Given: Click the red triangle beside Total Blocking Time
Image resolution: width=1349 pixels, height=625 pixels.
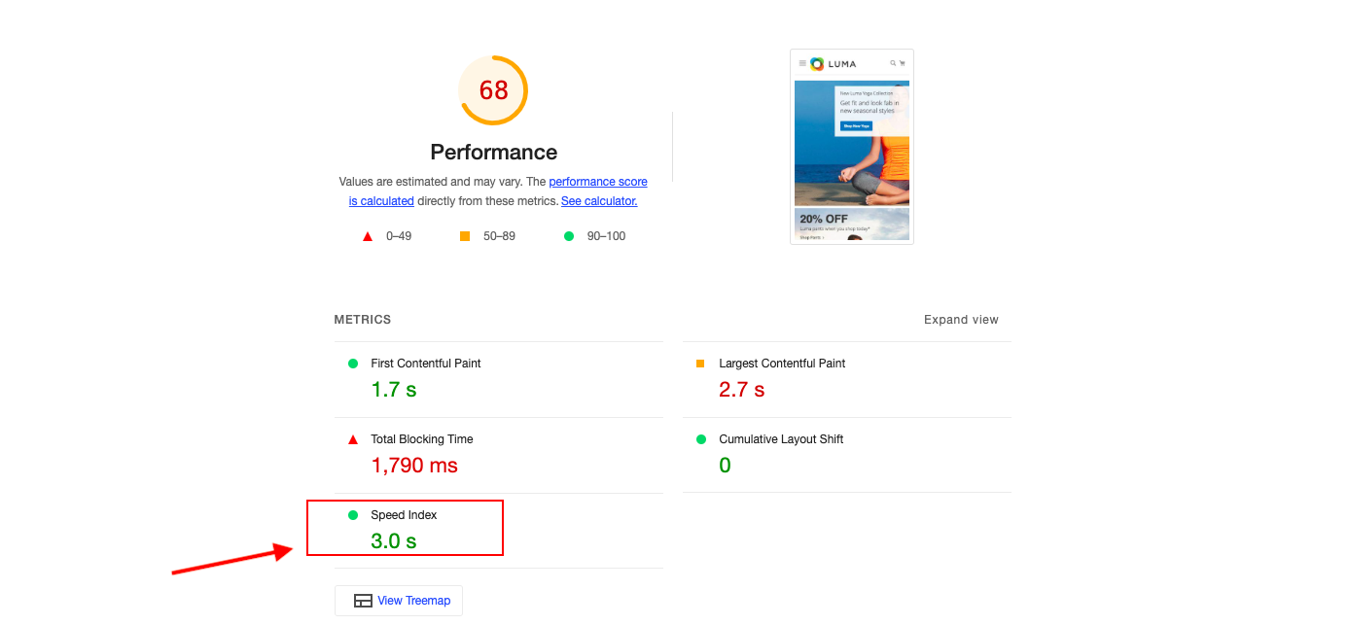Looking at the screenshot, I should [353, 439].
